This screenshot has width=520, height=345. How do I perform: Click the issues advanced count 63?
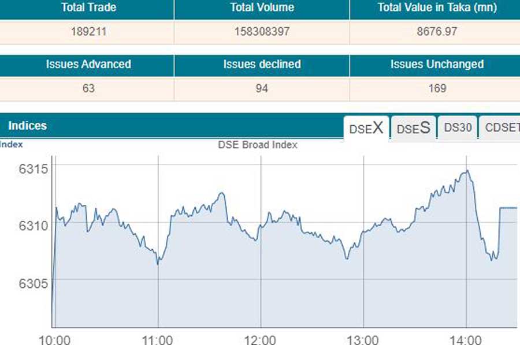[88, 88]
